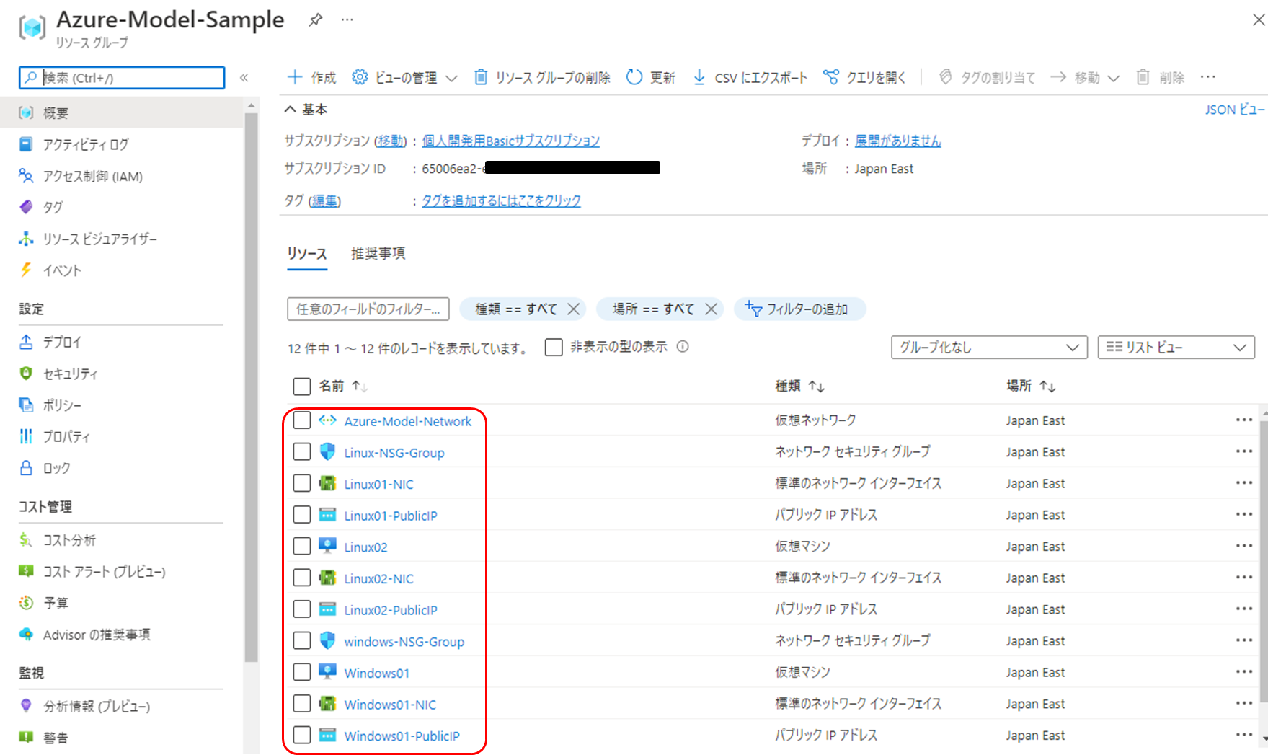Click the info icon beside 非表示の型の表示

tap(683, 347)
